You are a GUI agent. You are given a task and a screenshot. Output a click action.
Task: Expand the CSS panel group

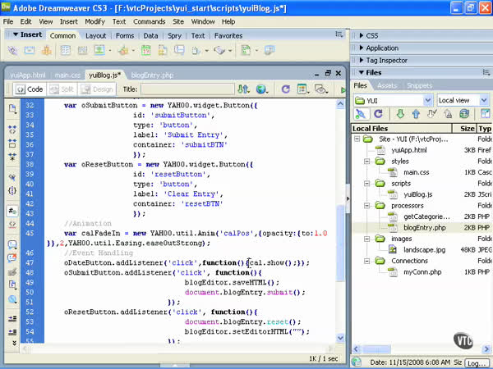tap(371, 36)
